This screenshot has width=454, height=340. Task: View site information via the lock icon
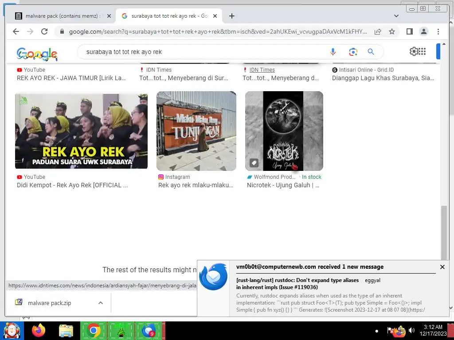62,31
